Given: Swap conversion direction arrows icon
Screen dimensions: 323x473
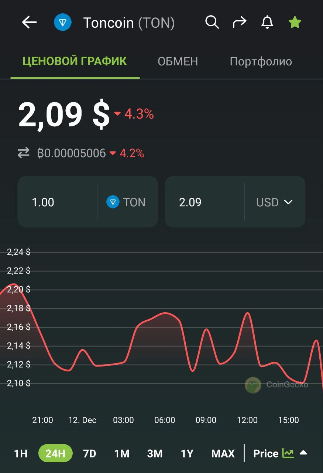Looking at the screenshot, I should click(x=24, y=153).
